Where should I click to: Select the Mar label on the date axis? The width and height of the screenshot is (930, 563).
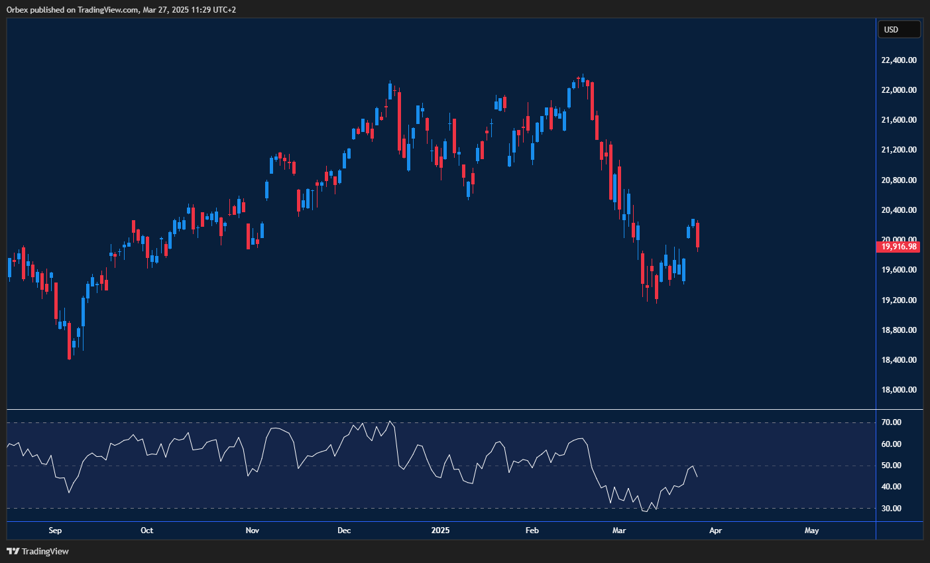click(618, 531)
